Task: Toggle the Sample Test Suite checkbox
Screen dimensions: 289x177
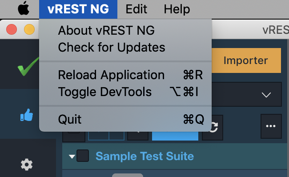Action: point(83,156)
